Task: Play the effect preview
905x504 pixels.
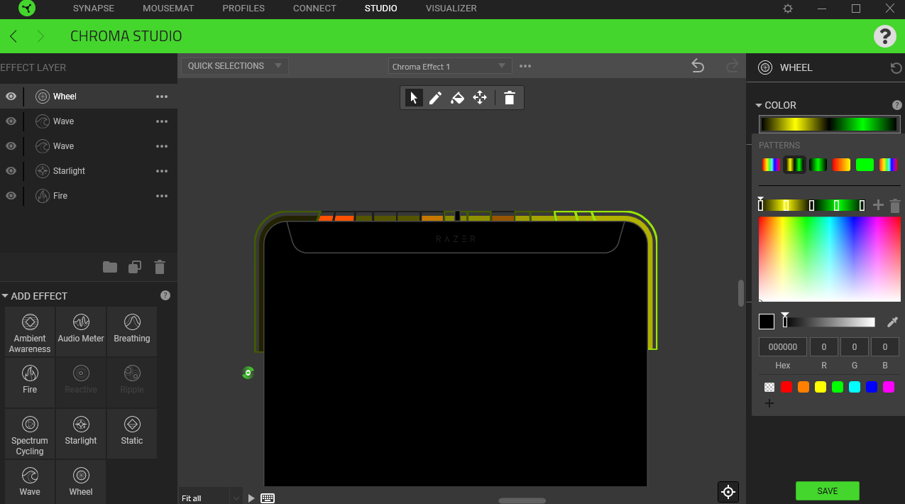Action: [251, 498]
